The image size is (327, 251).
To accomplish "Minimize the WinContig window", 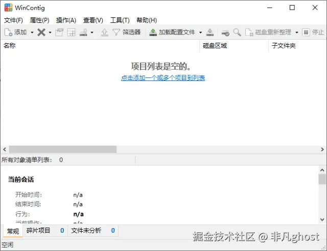I will coord(270,8).
